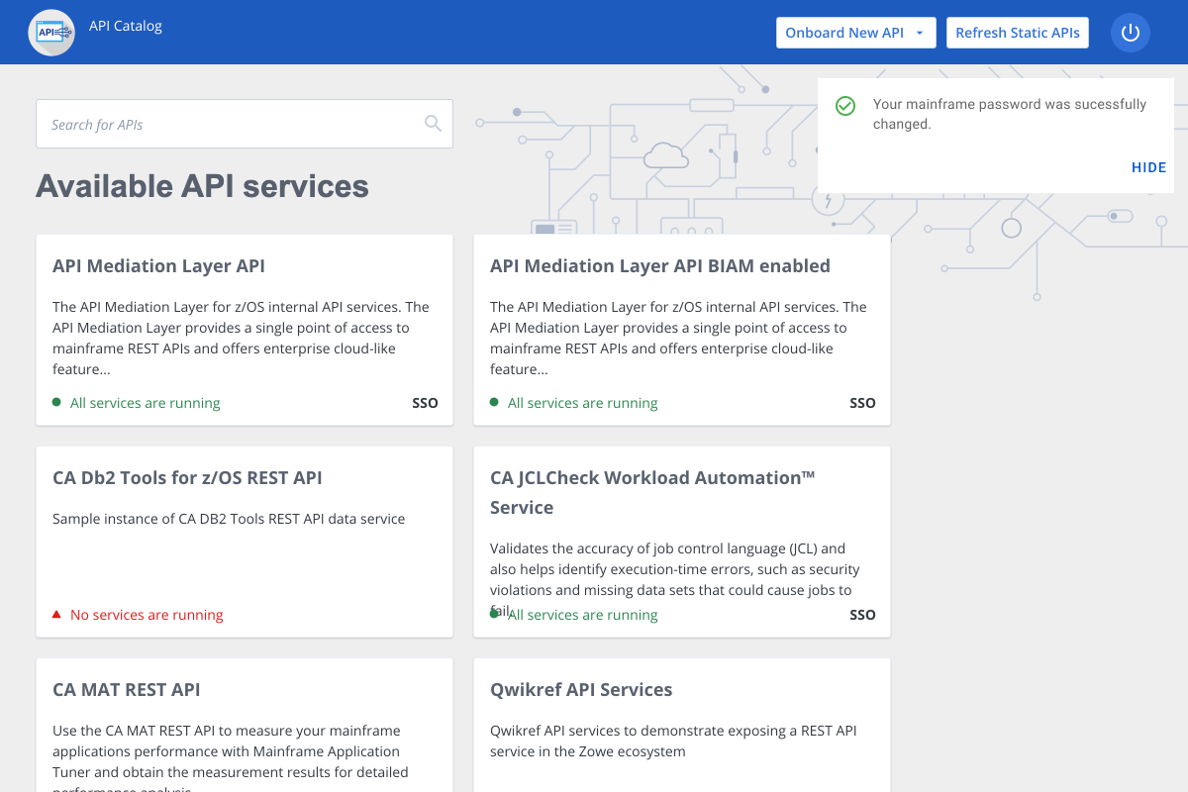Click the API Catalog header title
Screen dimensions: 1188x792
click(126, 26)
